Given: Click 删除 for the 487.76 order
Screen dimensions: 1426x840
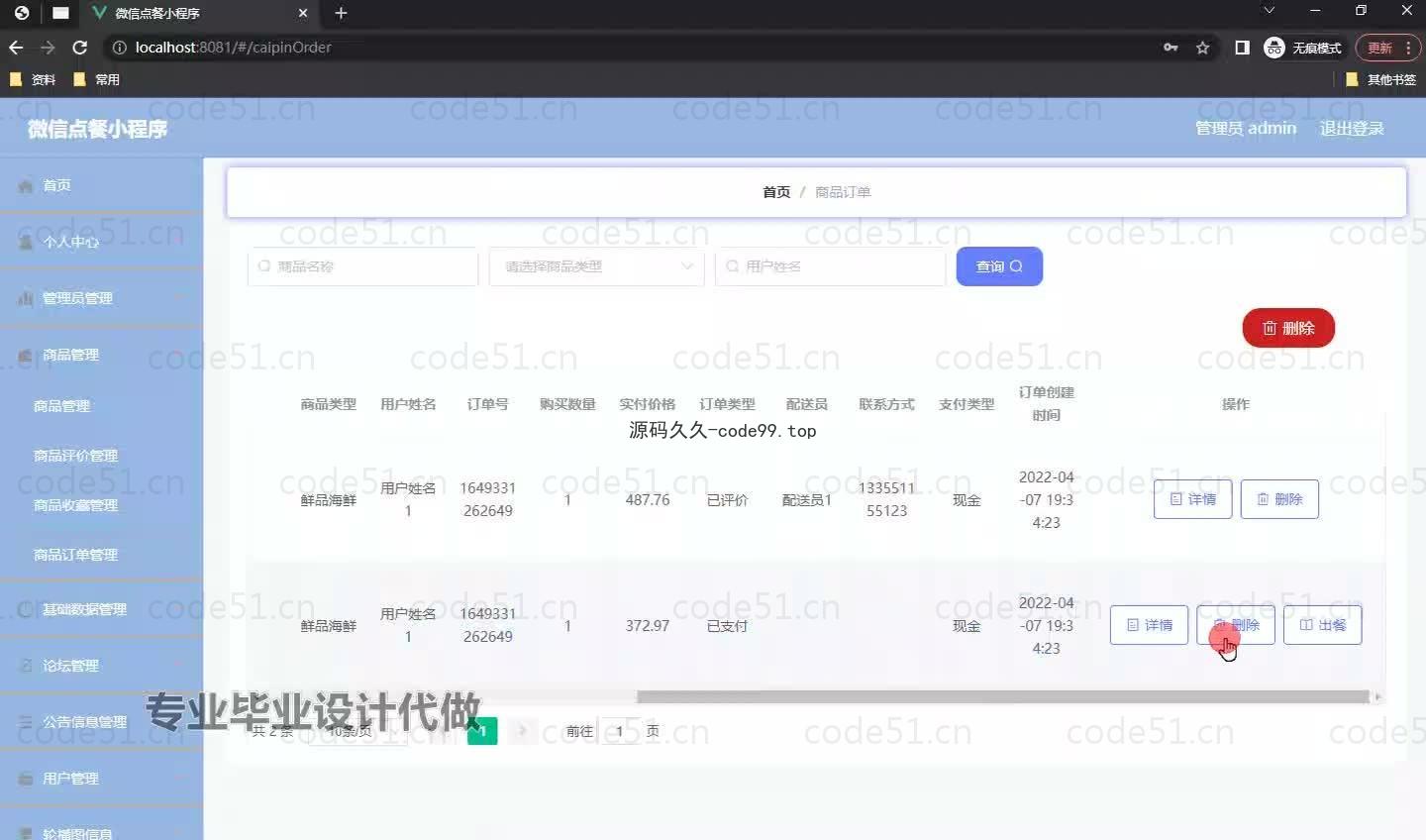Looking at the screenshot, I should click(x=1279, y=499).
